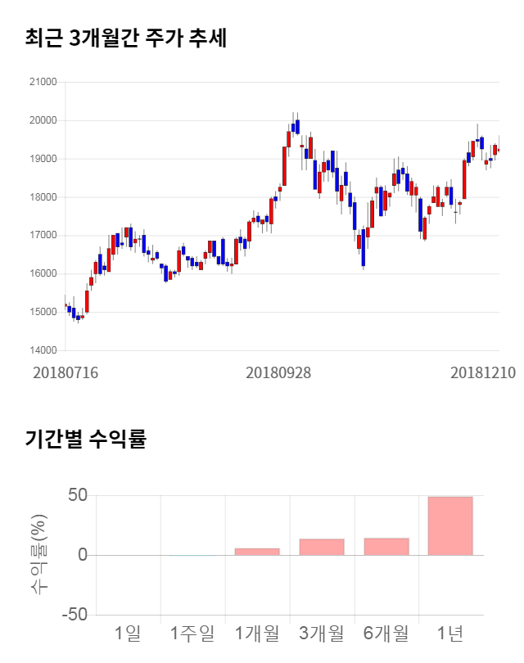Click the 3개월 axis label
The height and width of the screenshot is (663, 524).
[321, 633]
